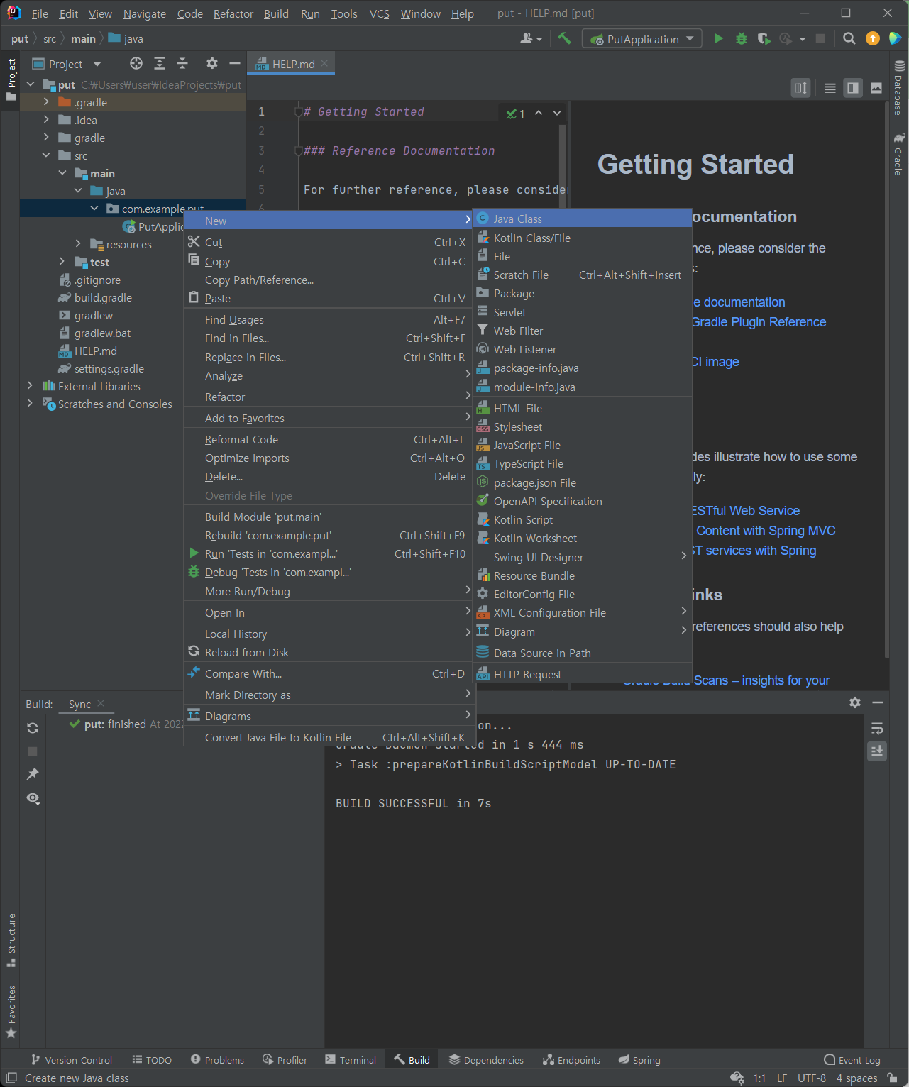Click the Build hammer icon

point(564,38)
